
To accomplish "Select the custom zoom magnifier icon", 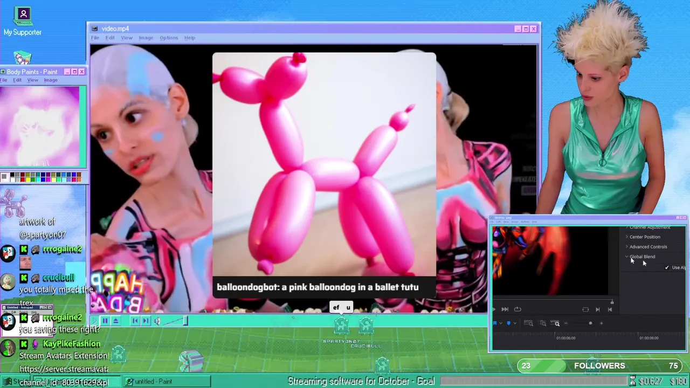I will [556, 323].
